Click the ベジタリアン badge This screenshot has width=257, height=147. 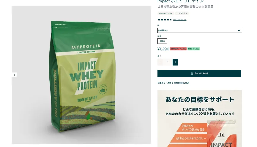tap(182, 13)
